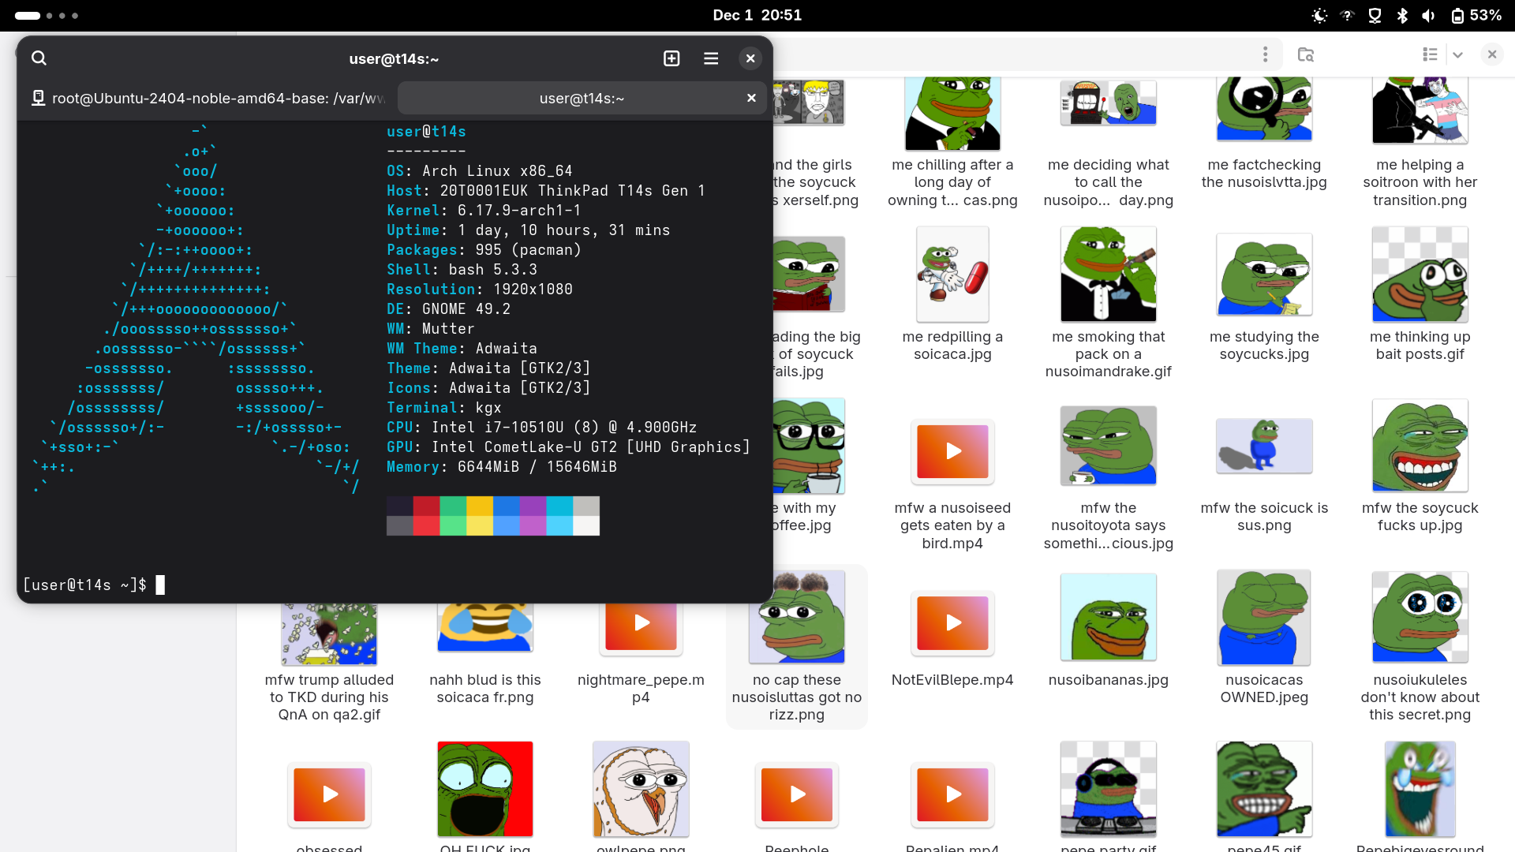Select the nusoibananas.jpg thumbnail

point(1108,618)
